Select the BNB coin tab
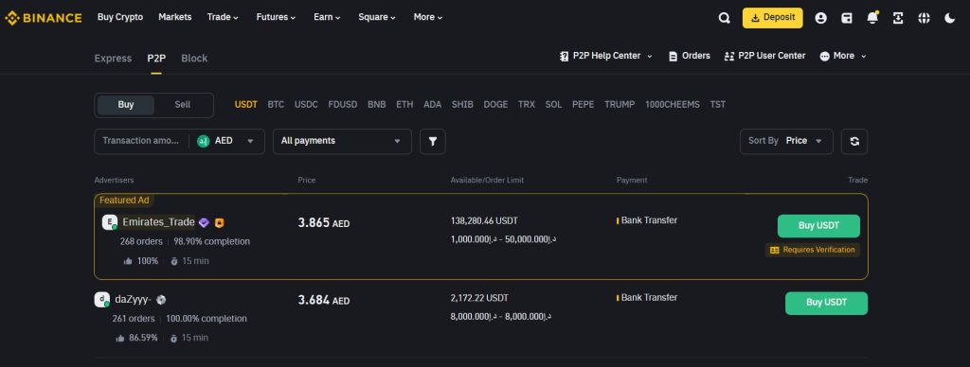 tap(377, 105)
